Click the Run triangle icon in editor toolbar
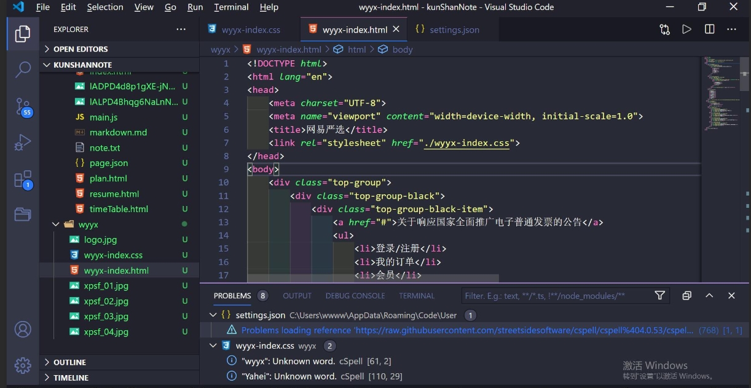The height and width of the screenshot is (388, 751). pos(687,30)
